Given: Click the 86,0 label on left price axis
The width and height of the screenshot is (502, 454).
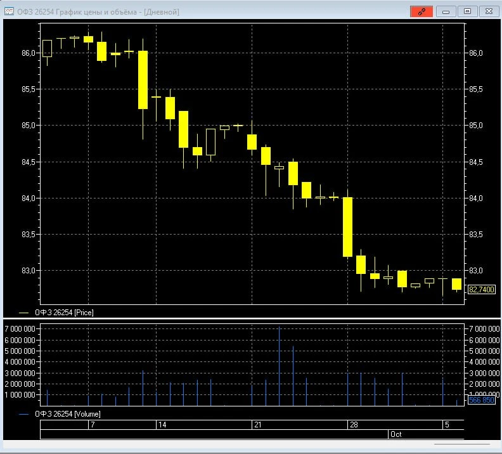Looking at the screenshot, I should pos(28,53).
